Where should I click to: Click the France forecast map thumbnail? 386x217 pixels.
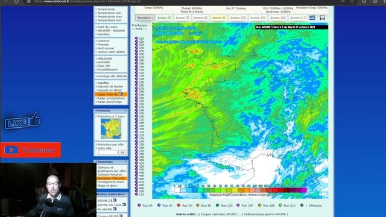(x=111, y=128)
